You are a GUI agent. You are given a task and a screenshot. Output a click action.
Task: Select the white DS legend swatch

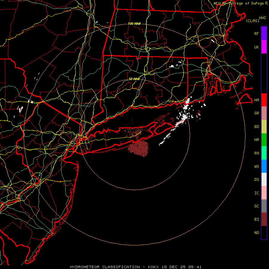click(264, 179)
